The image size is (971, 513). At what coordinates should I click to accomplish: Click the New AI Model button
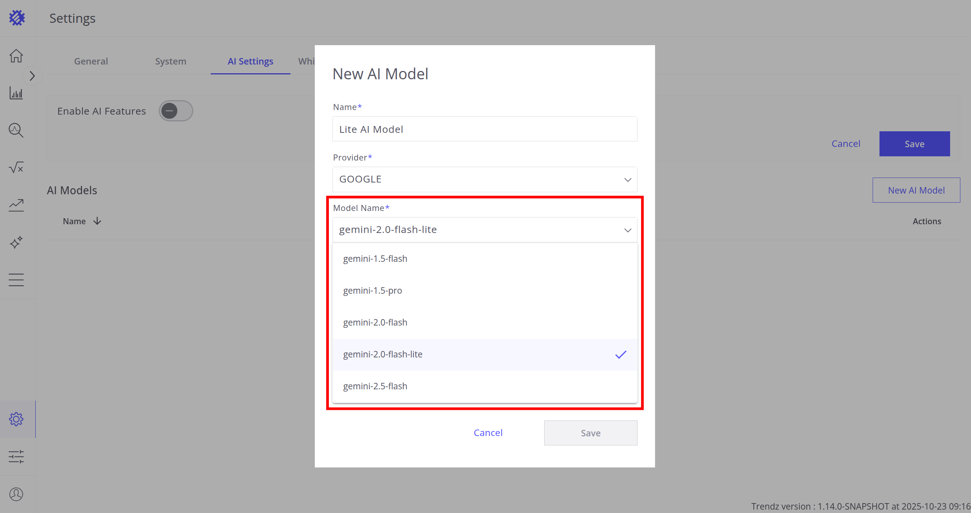tap(916, 190)
